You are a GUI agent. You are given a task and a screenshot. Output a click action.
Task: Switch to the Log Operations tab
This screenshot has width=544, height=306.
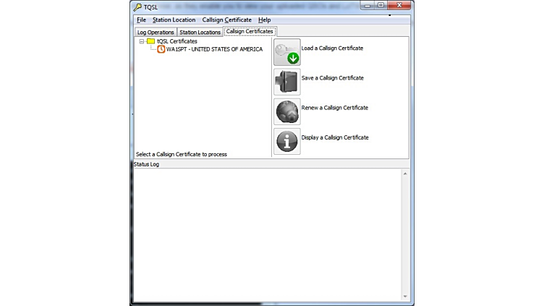point(156,32)
